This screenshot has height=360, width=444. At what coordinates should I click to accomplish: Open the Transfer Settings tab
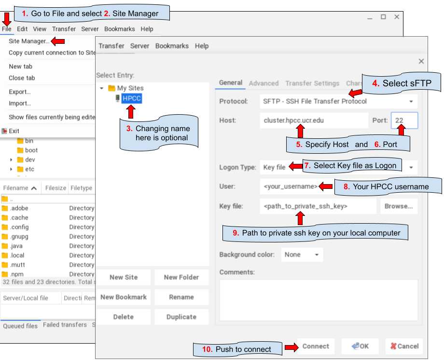[x=312, y=83]
